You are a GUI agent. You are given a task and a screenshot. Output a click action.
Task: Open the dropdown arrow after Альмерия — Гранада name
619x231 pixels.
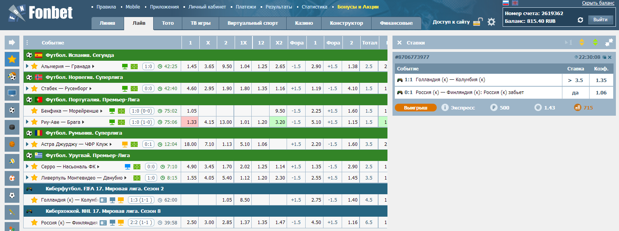click(x=93, y=67)
